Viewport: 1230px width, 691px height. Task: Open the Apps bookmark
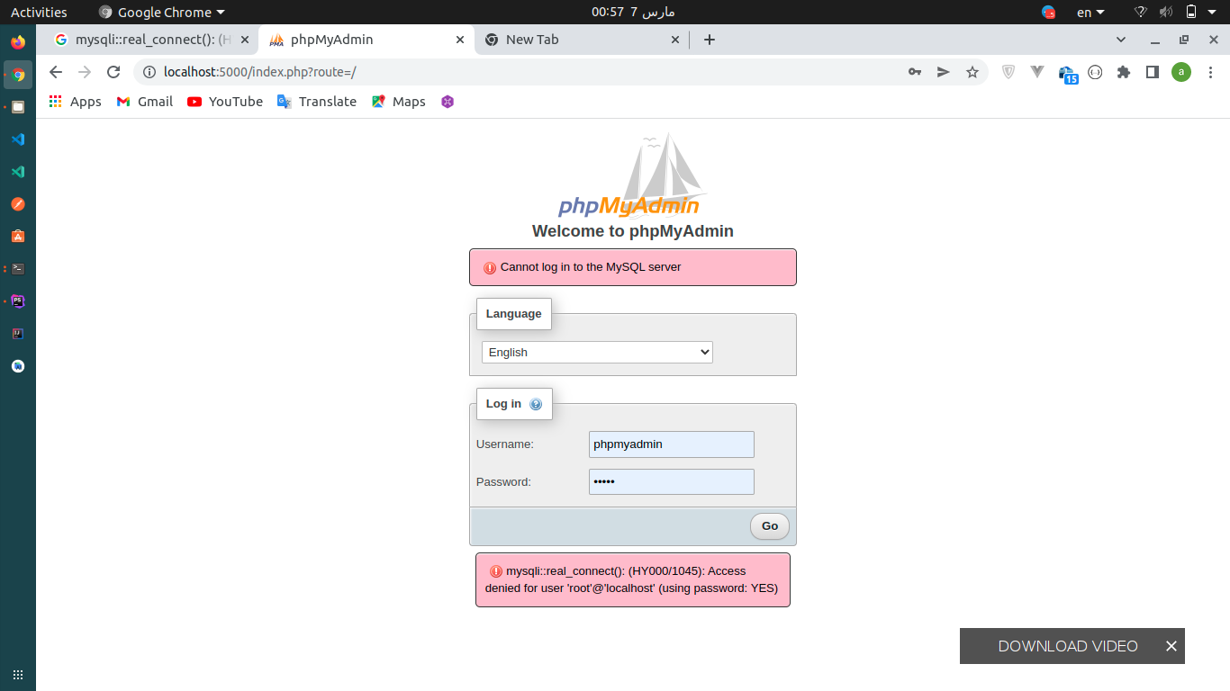point(75,102)
